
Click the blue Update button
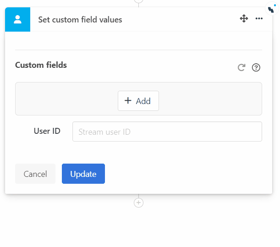coord(83,174)
